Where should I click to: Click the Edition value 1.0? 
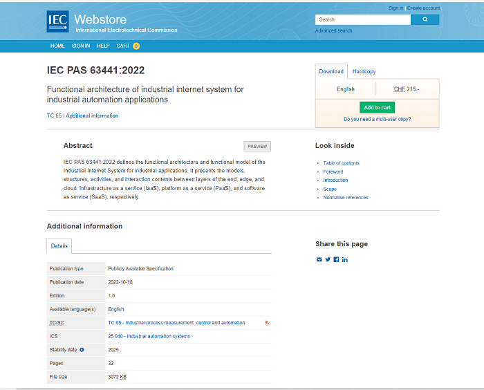click(x=111, y=296)
